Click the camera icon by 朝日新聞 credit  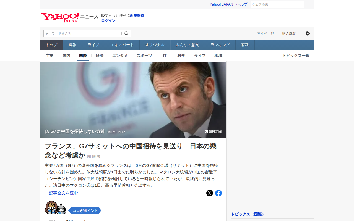(x=206, y=131)
